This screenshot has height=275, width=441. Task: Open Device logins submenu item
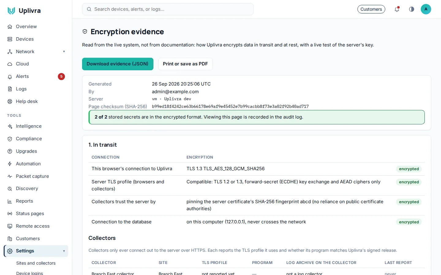(x=30, y=273)
